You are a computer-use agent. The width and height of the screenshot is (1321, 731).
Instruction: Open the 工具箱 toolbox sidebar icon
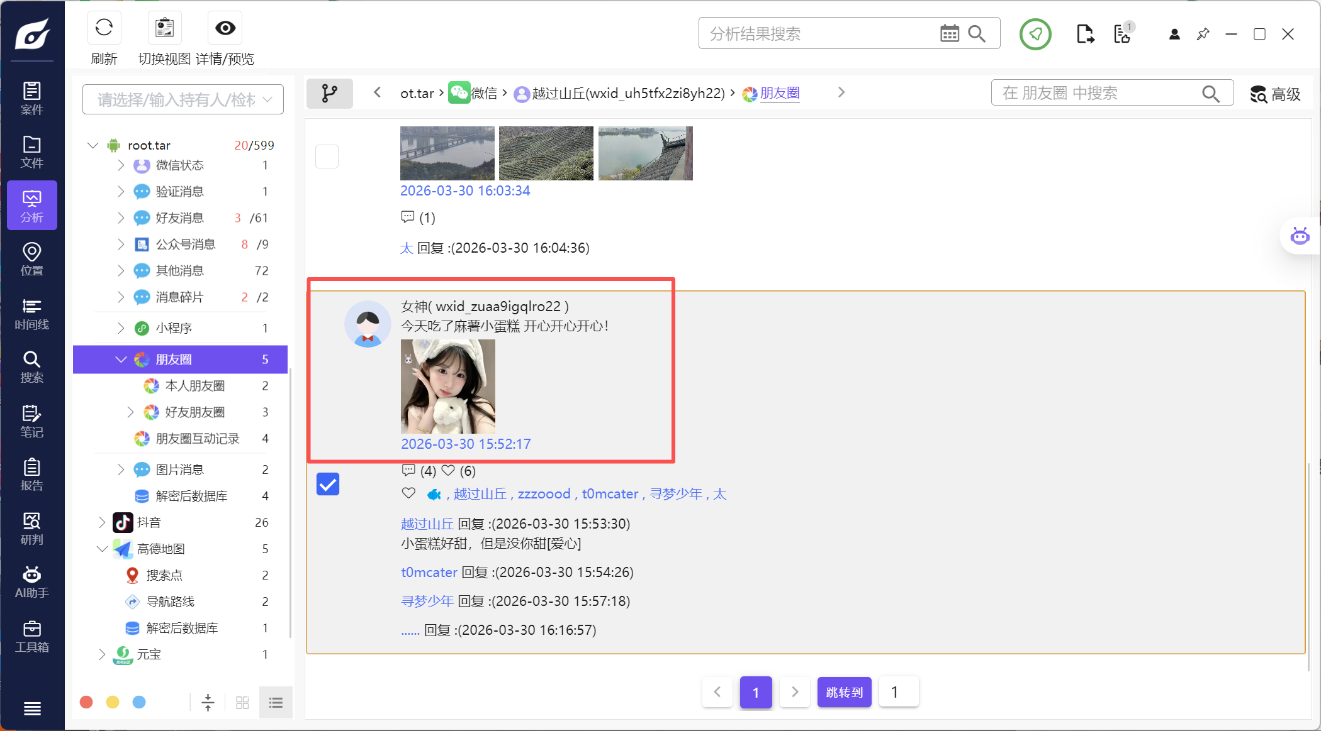tap(31, 636)
